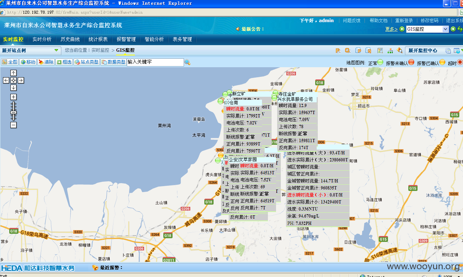Click the 移动 pan tool button
The image size is (463, 277).
tap(28, 62)
